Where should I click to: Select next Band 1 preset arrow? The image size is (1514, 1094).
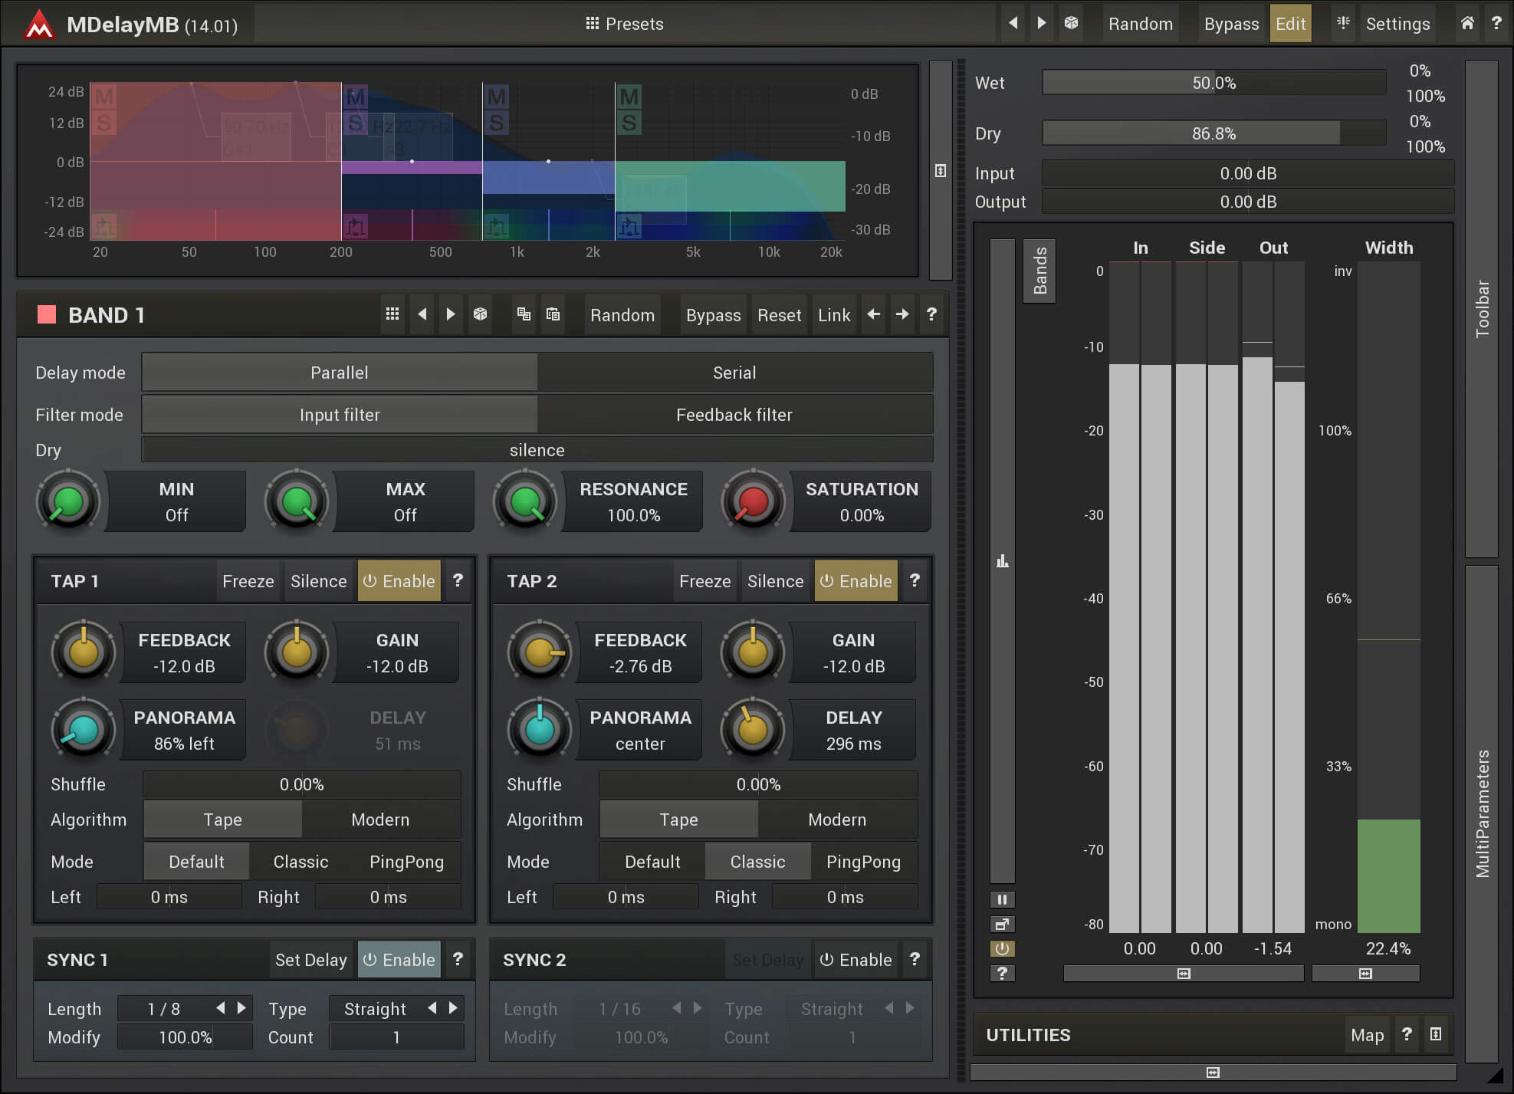450,314
